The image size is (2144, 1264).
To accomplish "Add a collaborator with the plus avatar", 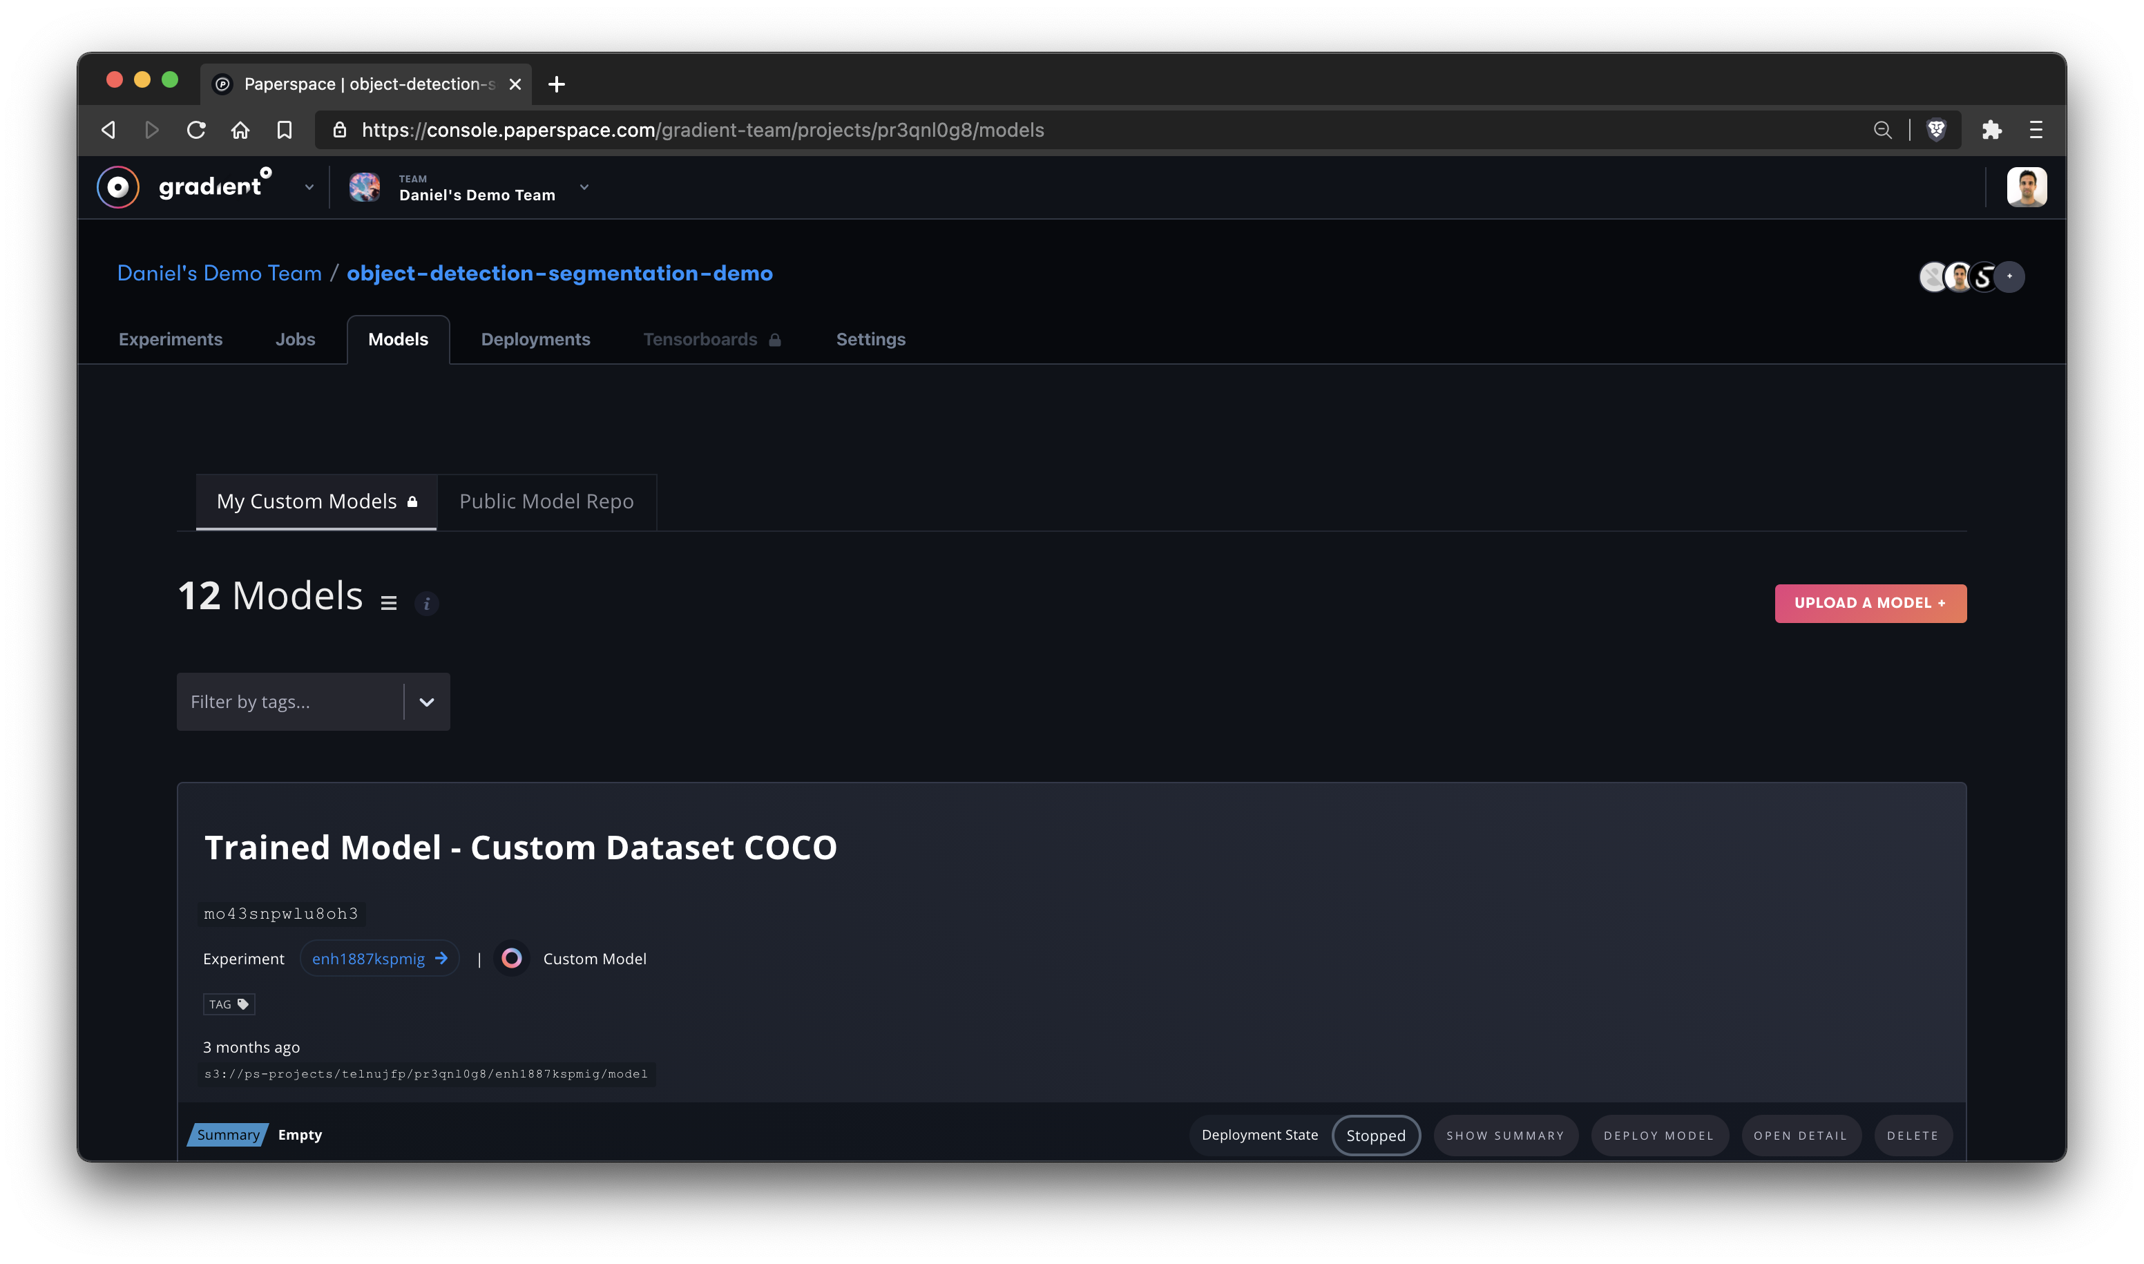I will [x=2009, y=276].
